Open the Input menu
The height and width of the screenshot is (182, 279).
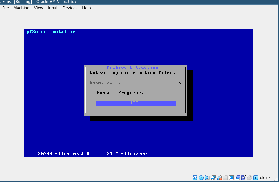coord(53,8)
